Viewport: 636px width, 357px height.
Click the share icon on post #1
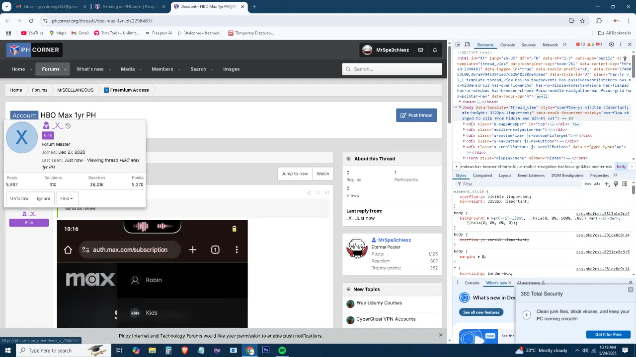tap(309, 192)
